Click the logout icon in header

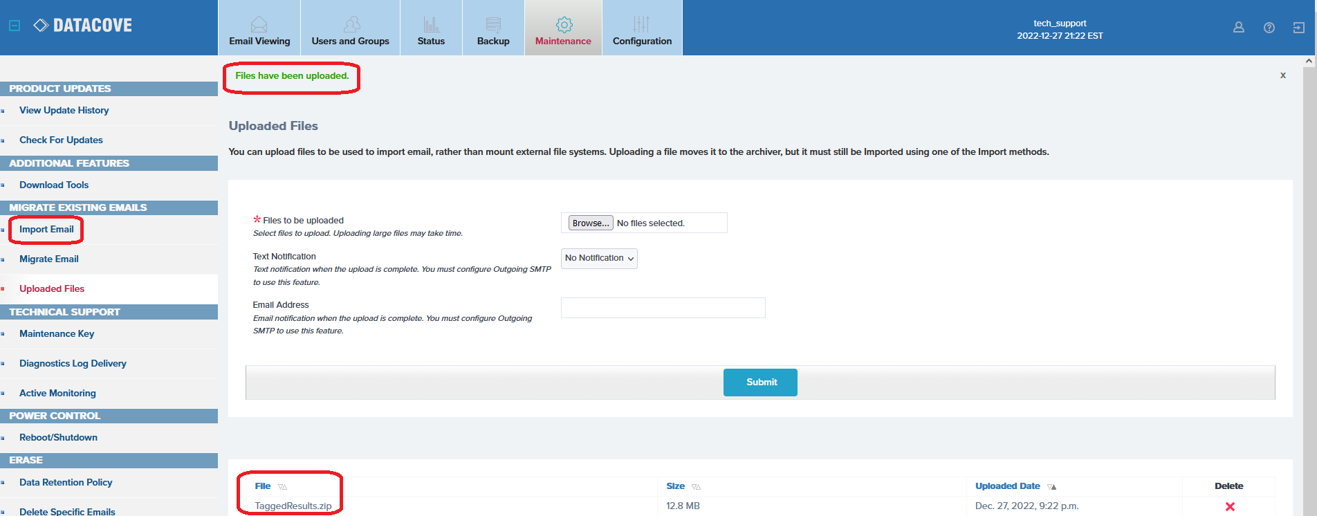[x=1298, y=28]
